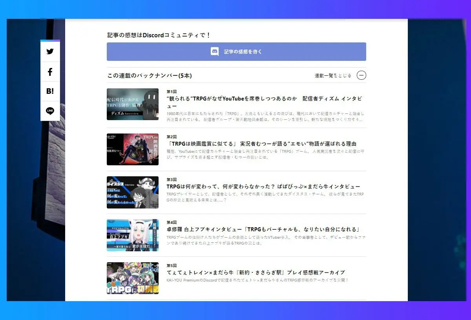Share the article on Twitter

click(50, 51)
